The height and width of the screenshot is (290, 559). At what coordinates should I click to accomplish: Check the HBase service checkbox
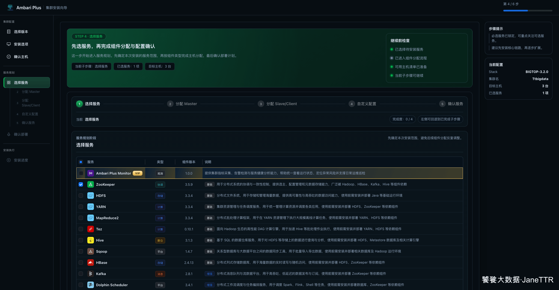coord(81,262)
